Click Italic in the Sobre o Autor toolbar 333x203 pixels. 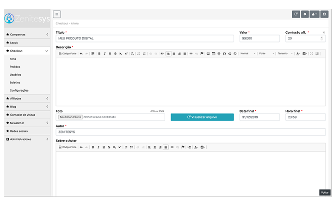[98, 147]
